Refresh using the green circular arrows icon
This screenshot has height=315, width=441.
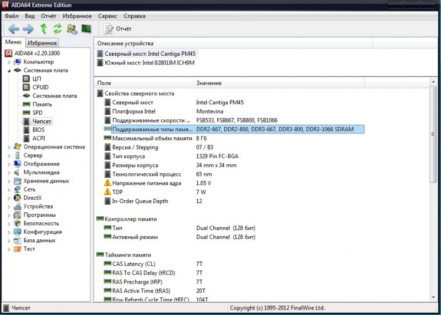tap(57, 29)
